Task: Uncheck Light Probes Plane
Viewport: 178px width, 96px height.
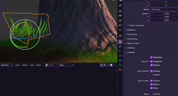Action: 151,88
